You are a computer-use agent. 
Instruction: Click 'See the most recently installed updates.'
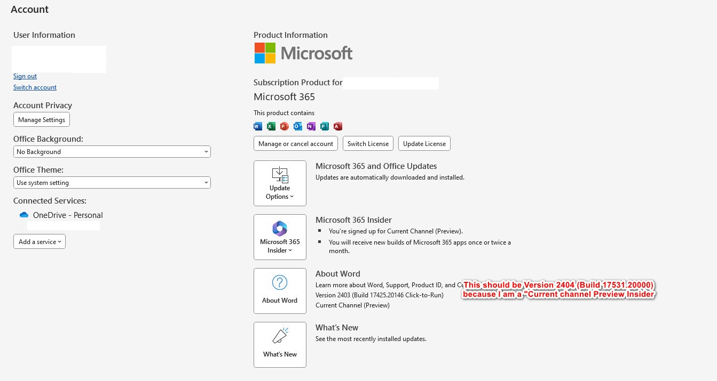click(371, 339)
